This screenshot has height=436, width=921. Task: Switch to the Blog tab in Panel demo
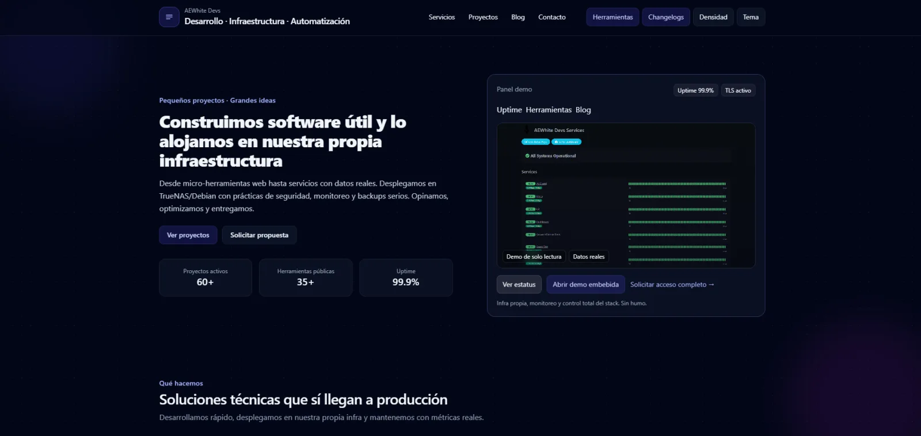click(583, 110)
